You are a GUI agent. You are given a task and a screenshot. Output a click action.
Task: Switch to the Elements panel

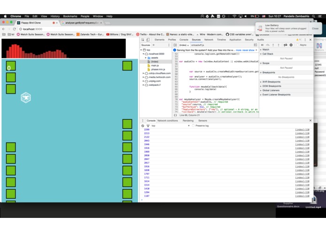coord(159,40)
